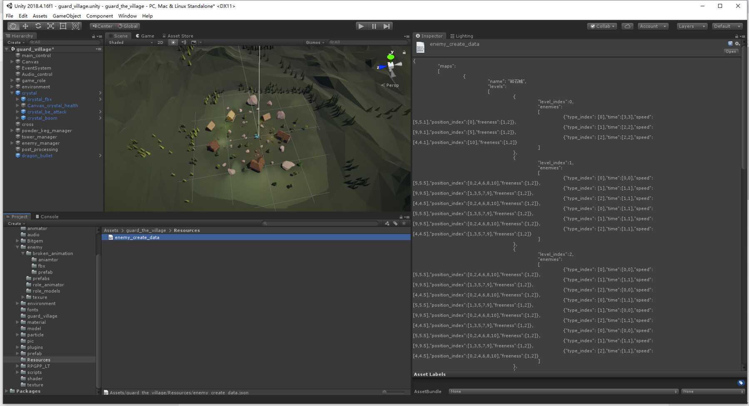Click the Global pivot orientation button
749x406 pixels.
click(x=127, y=26)
